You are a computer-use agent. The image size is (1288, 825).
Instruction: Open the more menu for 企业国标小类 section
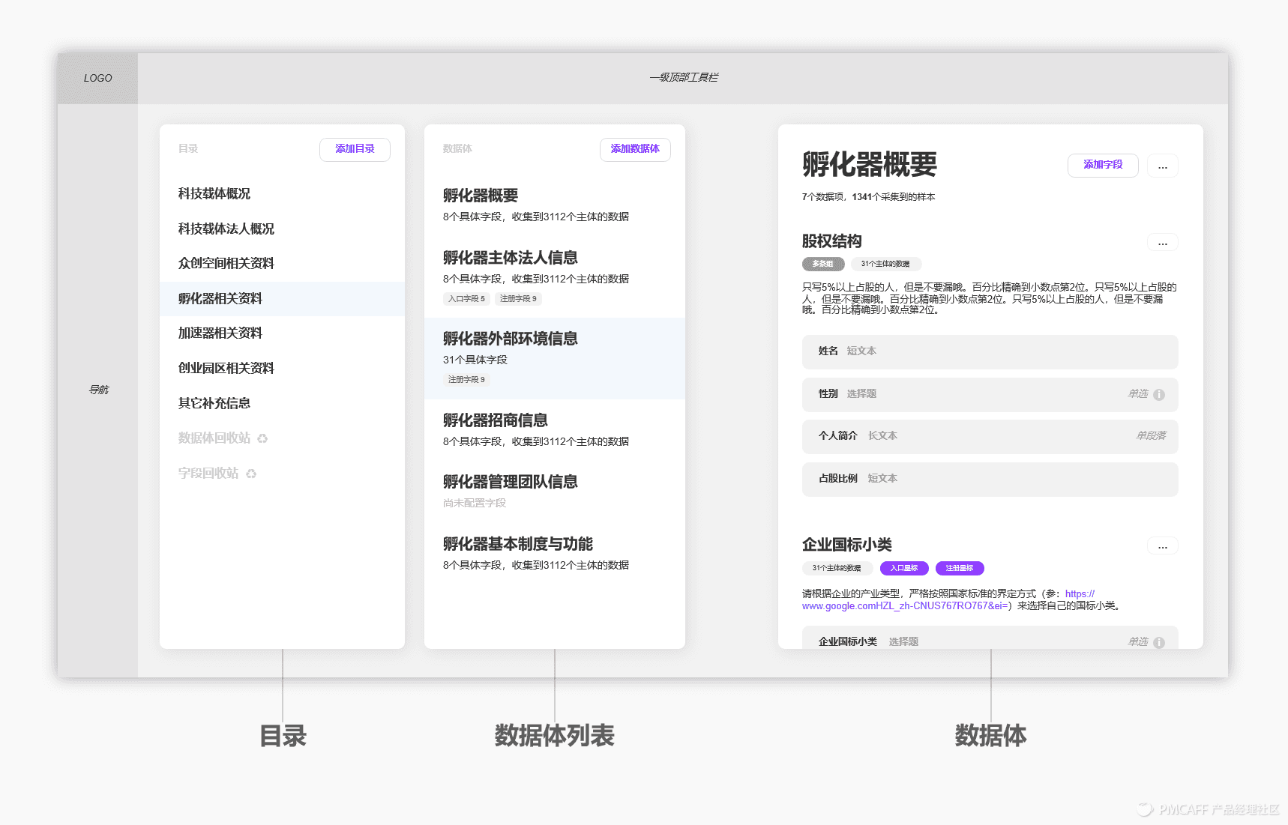click(1162, 546)
